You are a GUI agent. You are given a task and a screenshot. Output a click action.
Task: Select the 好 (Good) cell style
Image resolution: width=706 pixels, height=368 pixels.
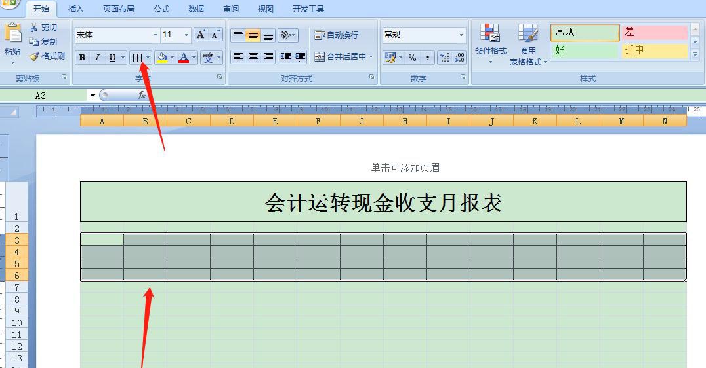(x=585, y=50)
